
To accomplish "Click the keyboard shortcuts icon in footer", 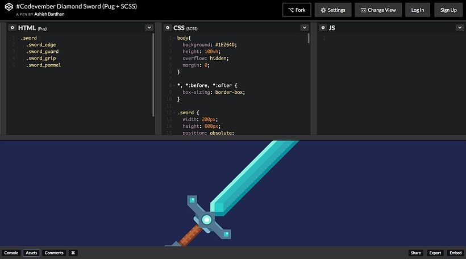I will 73,253.
